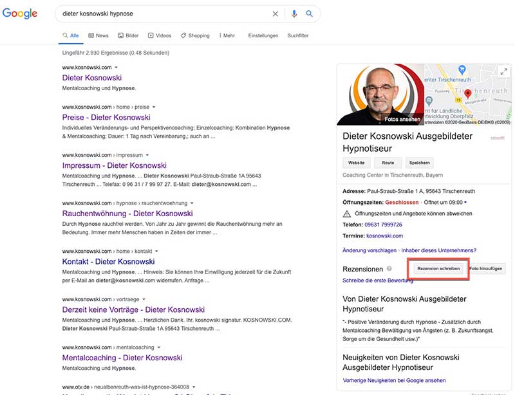Open the Mehr dropdown menu
Viewport: 515px width, 395px height.
[227, 35]
